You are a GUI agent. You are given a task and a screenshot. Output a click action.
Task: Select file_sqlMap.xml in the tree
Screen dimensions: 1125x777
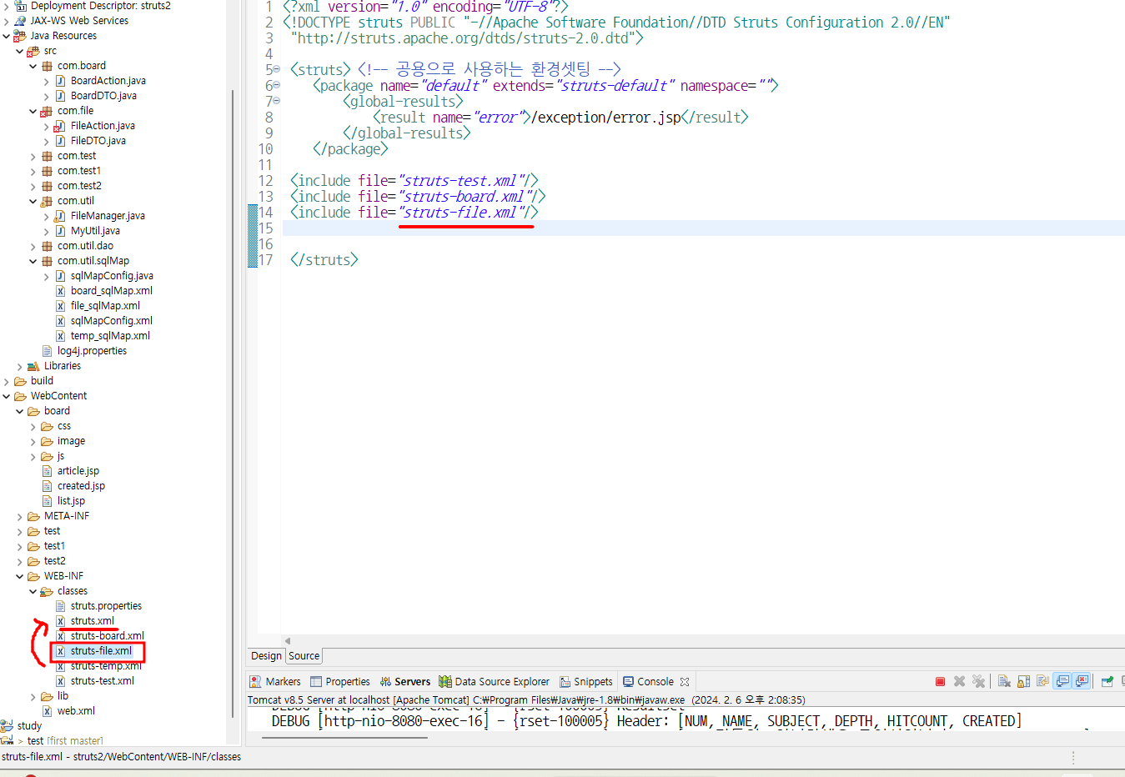tap(105, 306)
